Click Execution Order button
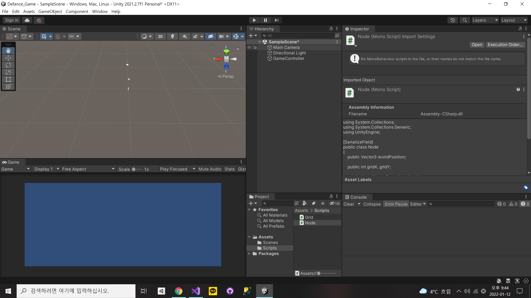531x298 pixels. [x=505, y=45]
